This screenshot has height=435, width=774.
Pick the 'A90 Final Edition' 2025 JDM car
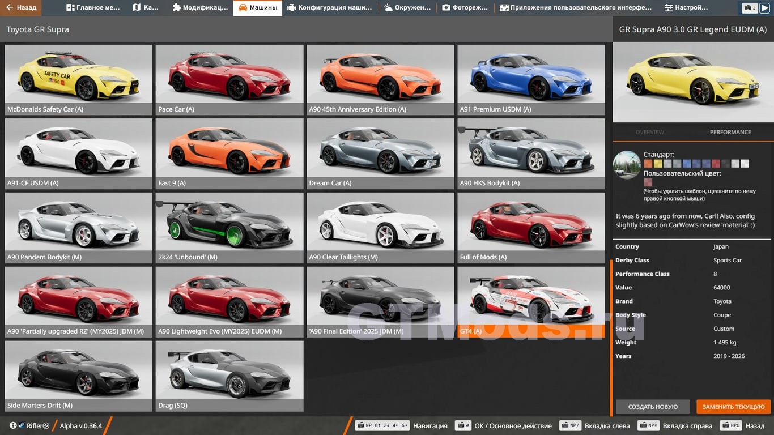click(380, 302)
